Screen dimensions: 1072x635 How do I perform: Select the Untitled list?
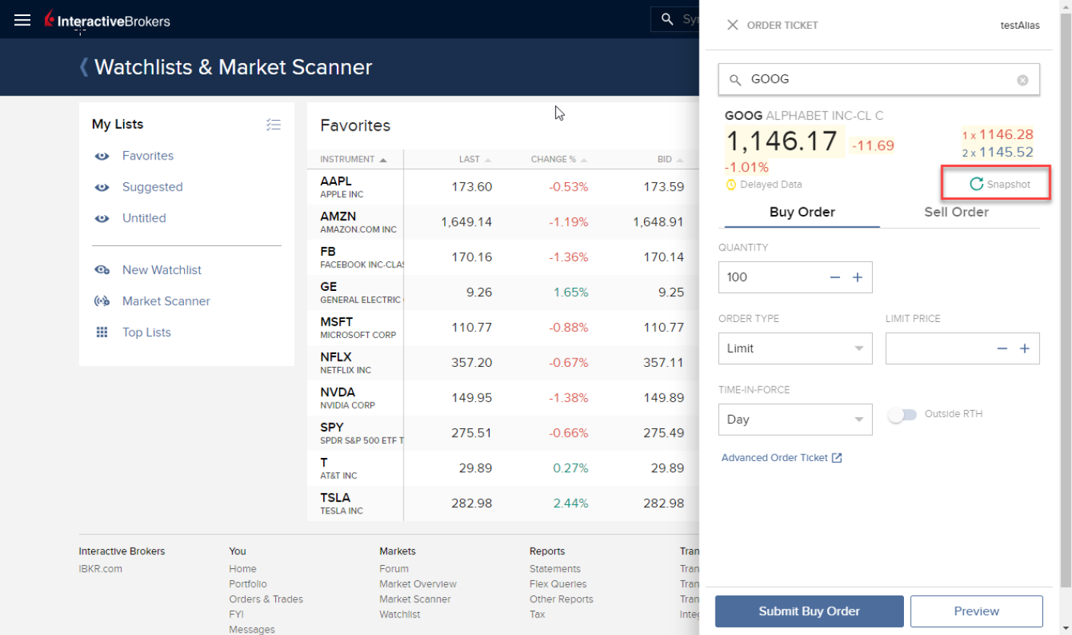pos(144,218)
